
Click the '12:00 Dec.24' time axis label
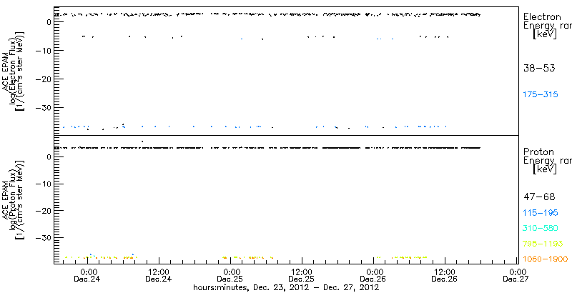point(159,276)
